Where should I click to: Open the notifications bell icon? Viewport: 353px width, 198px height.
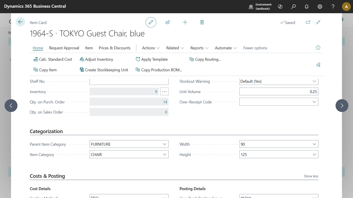[306, 6]
